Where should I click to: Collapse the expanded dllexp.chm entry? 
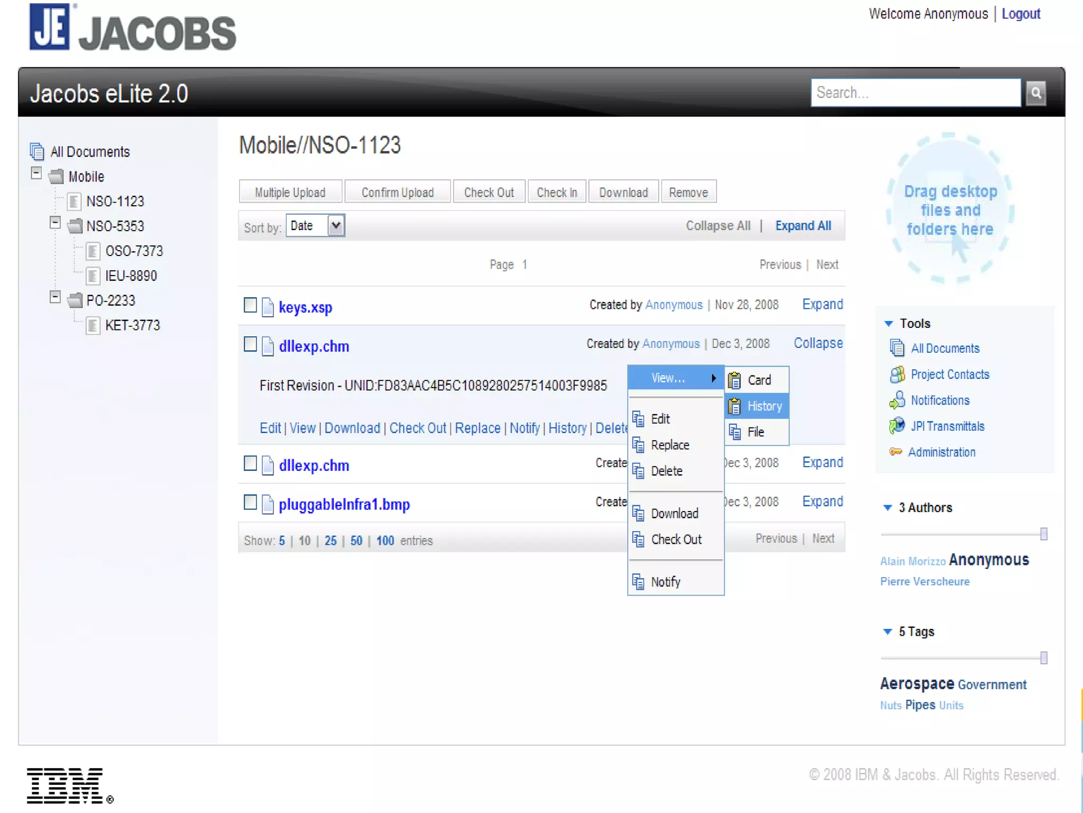(x=818, y=343)
